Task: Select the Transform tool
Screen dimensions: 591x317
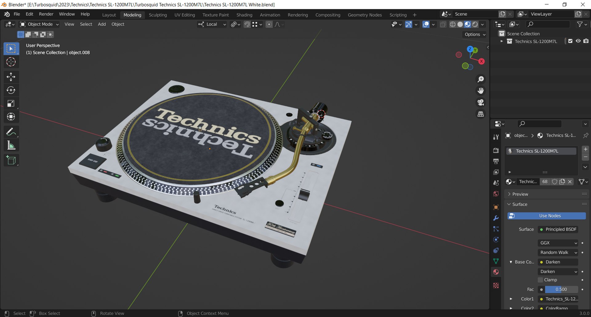Action: 11,117
